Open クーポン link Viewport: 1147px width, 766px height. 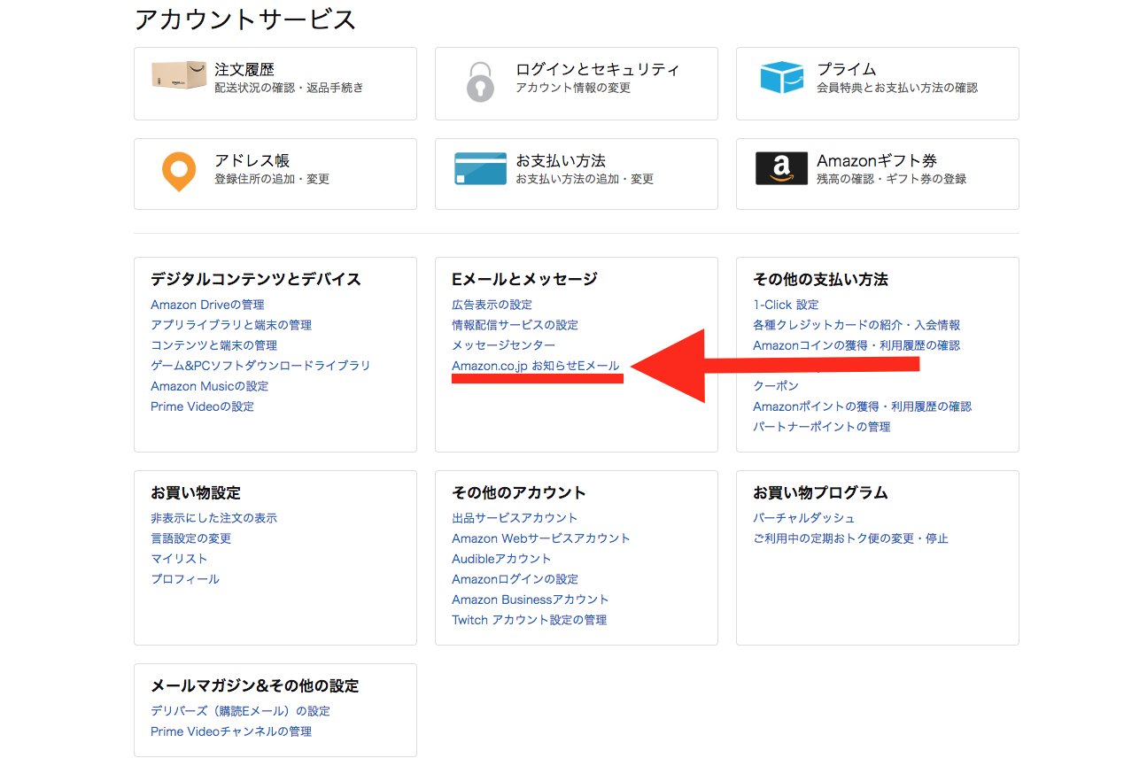pyautogui.click(x=776, y=386)
